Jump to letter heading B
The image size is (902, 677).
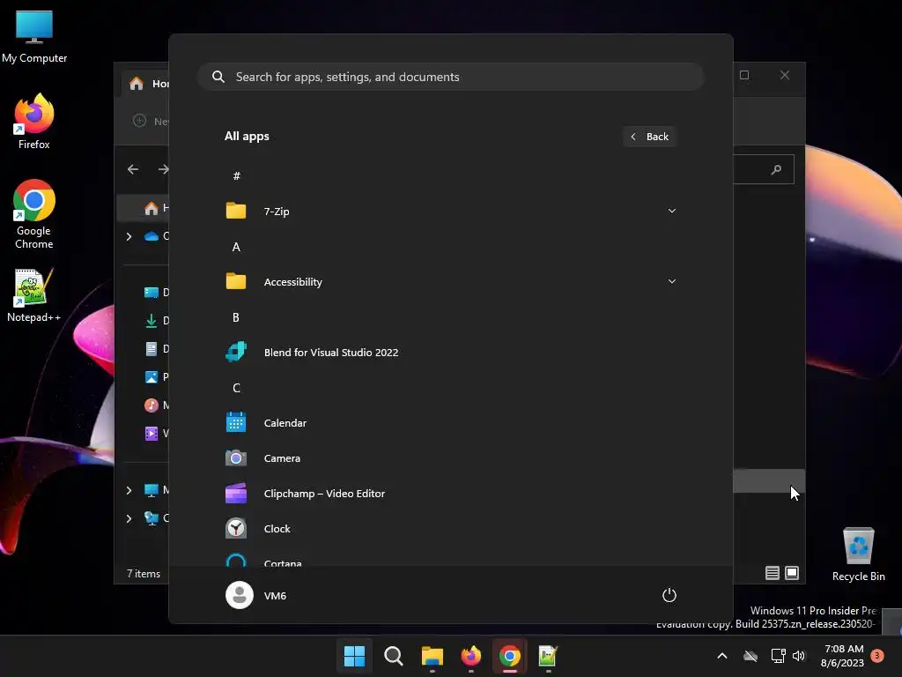[x=236, y=317]
